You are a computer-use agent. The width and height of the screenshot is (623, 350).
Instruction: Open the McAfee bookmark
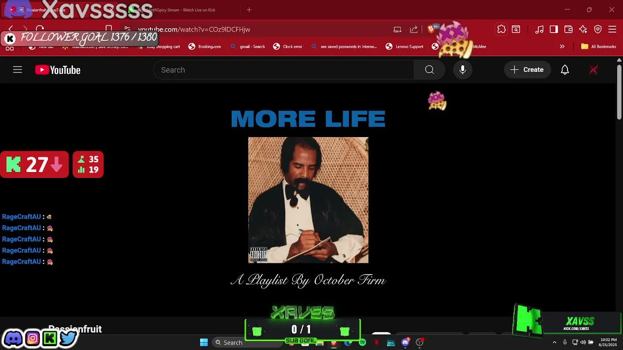(x=460, y=47)
